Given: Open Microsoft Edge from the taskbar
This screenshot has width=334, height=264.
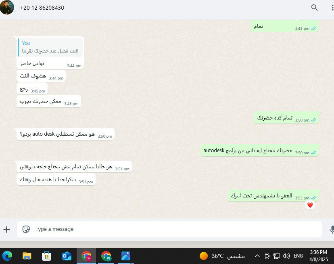Looking at the screenshot, I should 7,256.
